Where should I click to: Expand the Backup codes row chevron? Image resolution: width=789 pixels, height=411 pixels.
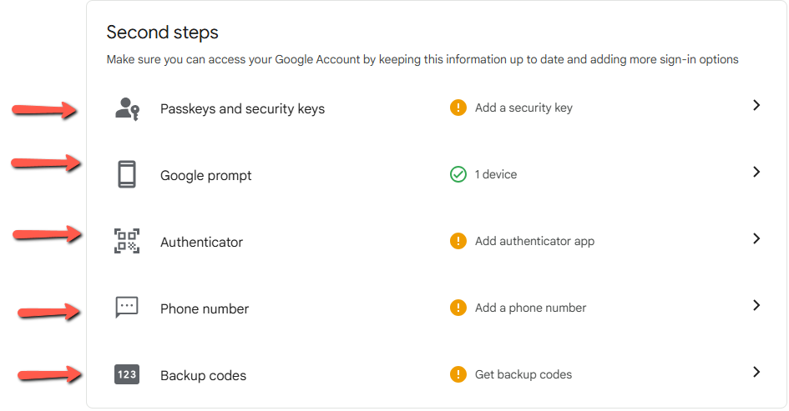pyautogui.click(x=756, y=372)
